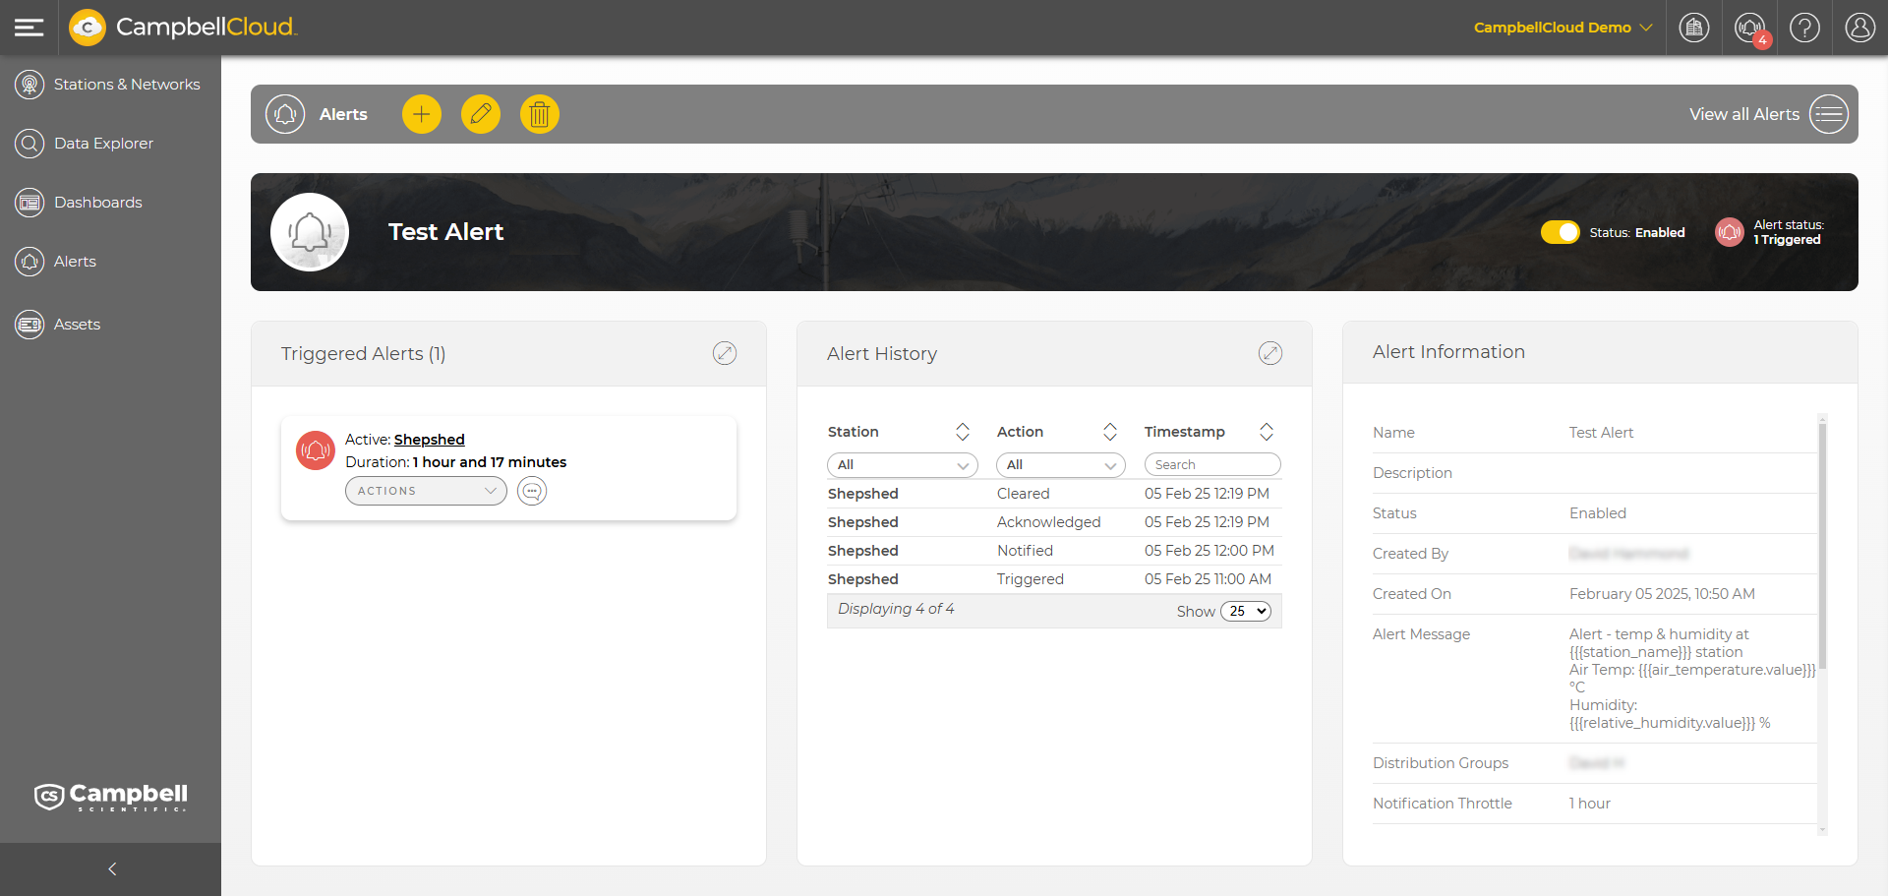Click the Test Alert bell avatar

pos(310,232)
